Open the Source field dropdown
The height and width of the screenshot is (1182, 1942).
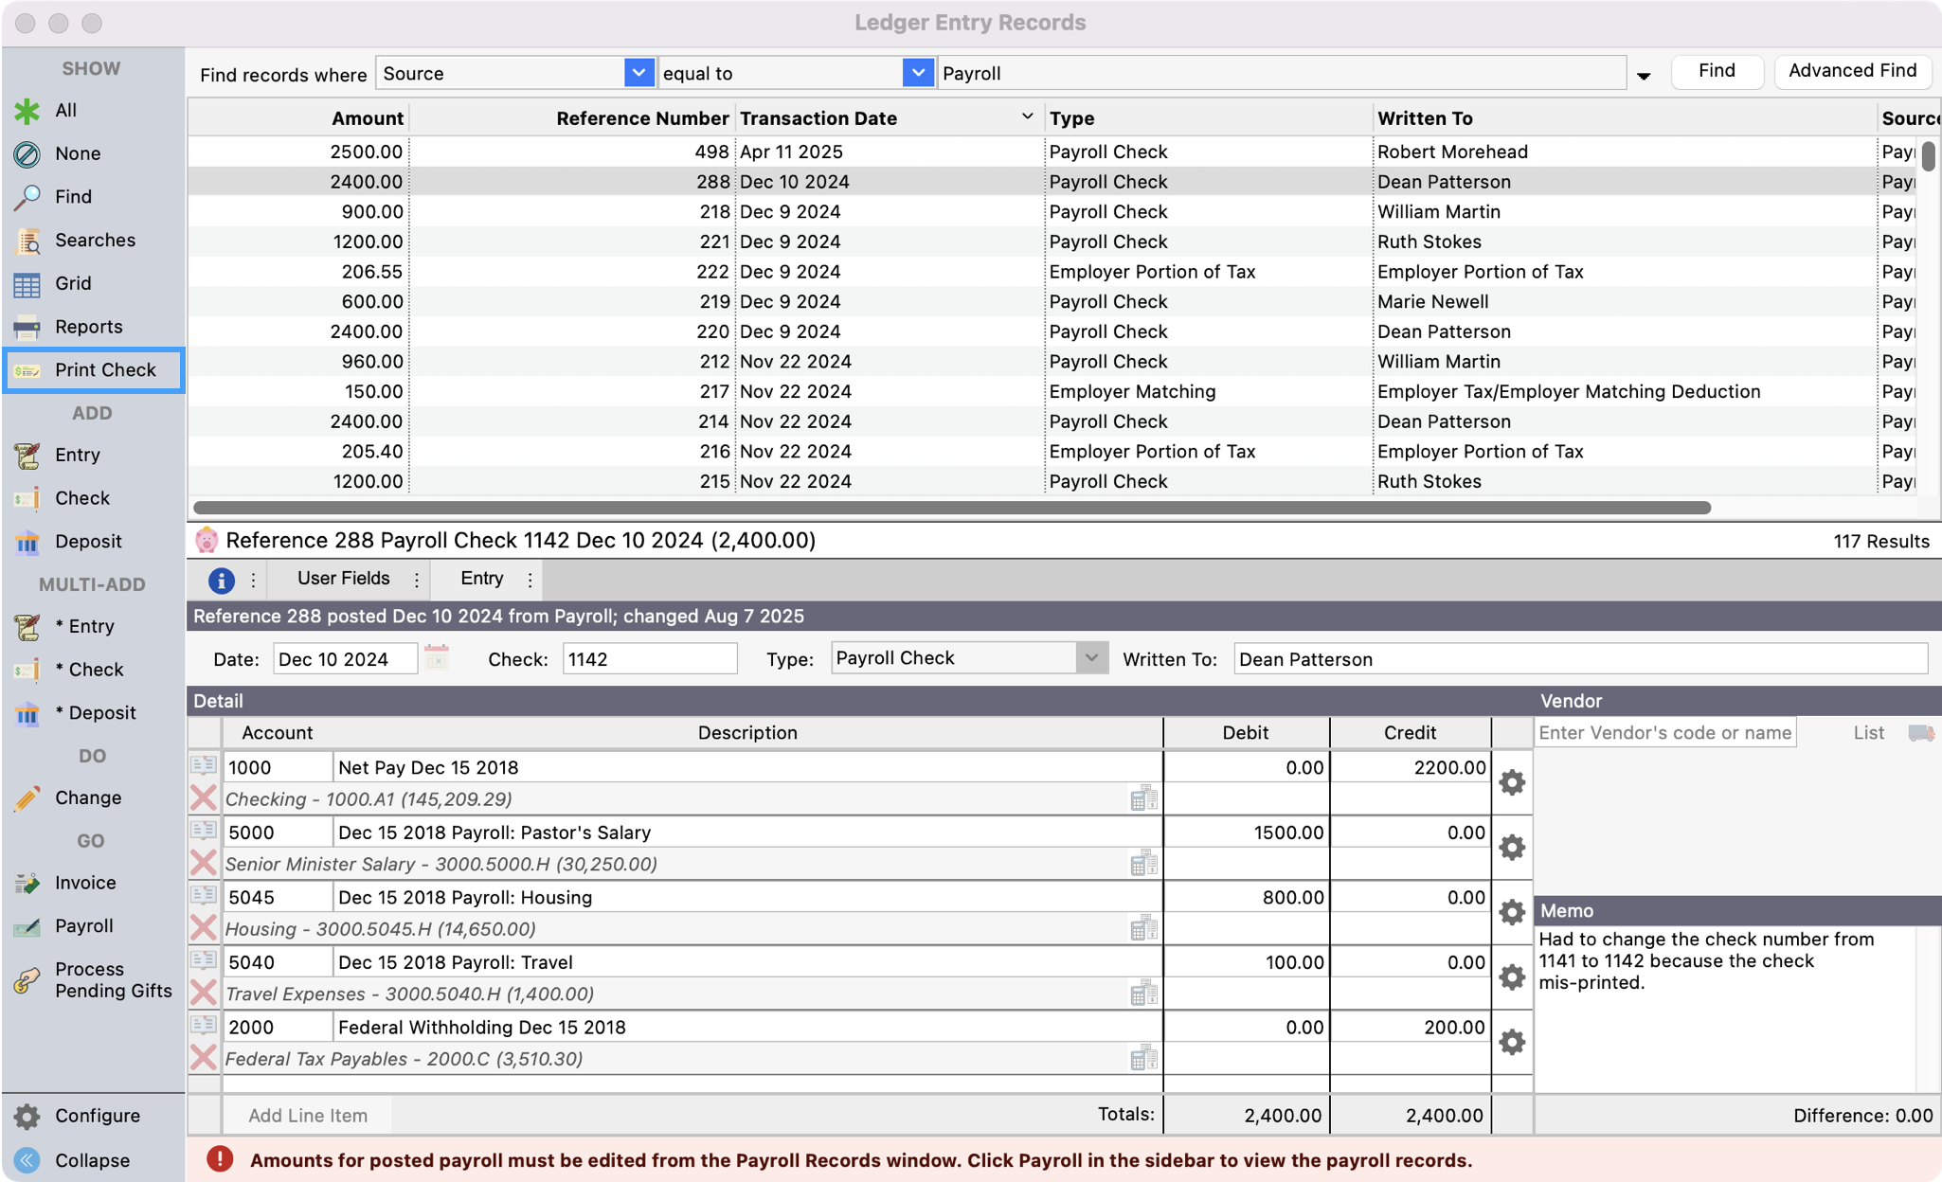(x=638, y=72)
